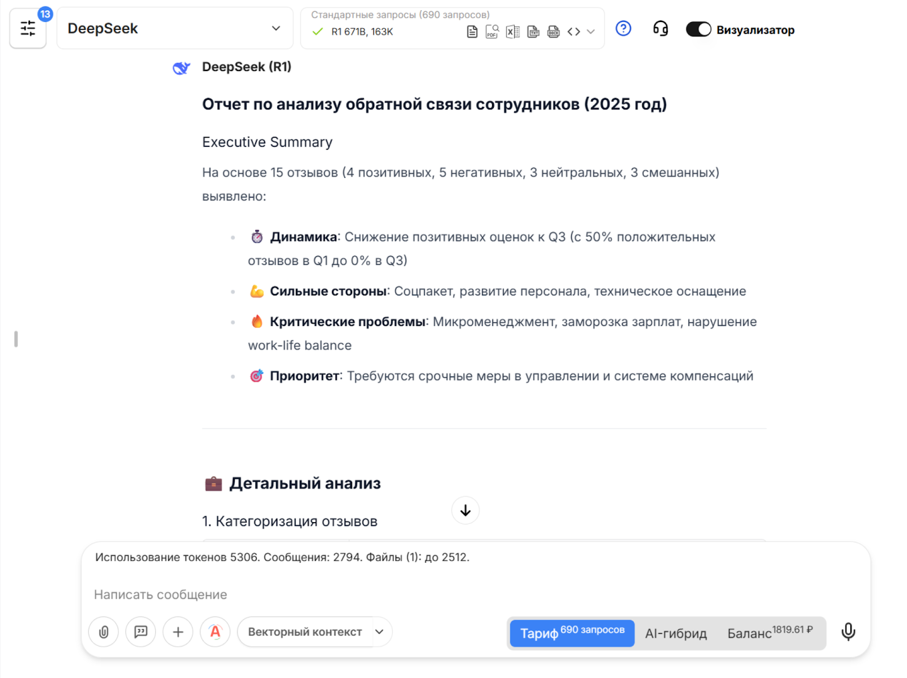
Task: Open help via question mark icon
Action: pos(623,28)
